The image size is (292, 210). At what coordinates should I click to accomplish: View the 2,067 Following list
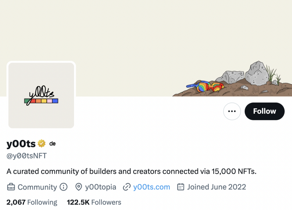click(31, 202)
